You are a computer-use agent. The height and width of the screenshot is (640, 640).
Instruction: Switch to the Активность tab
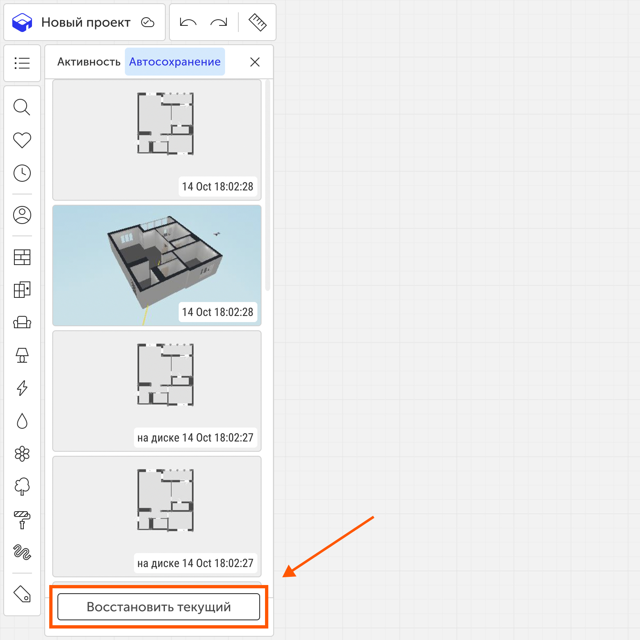pyautogui.click(x=89, y=62)
